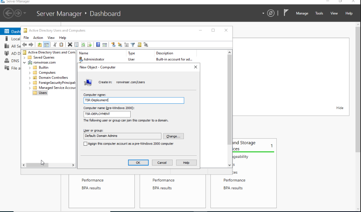Click the create new user toolbar icon
Screen dimensions: 361x212
click(113, 45)
